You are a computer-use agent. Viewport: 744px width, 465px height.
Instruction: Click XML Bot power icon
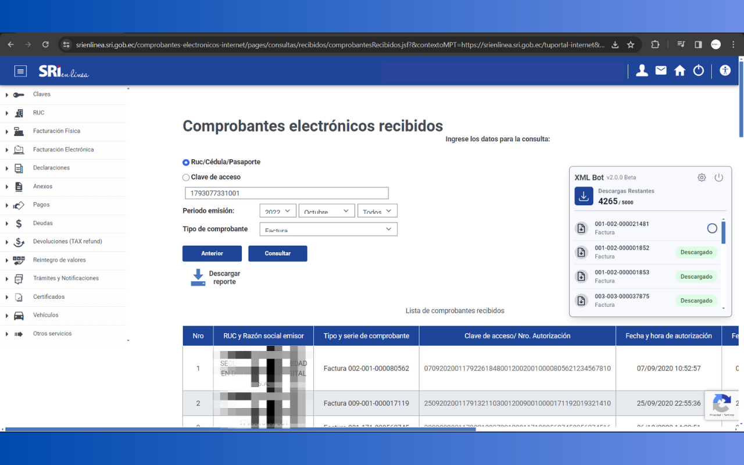coord(719,177)
